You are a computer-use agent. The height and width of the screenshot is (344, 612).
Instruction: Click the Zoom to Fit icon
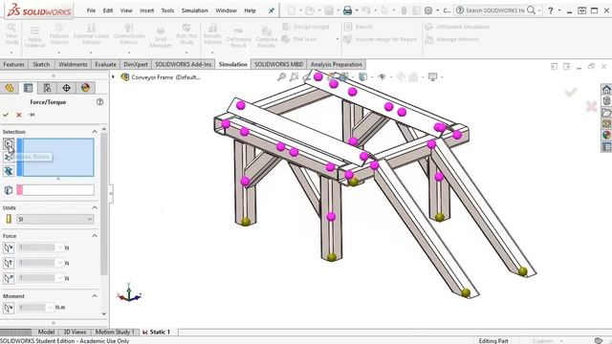tap(281, 76)
